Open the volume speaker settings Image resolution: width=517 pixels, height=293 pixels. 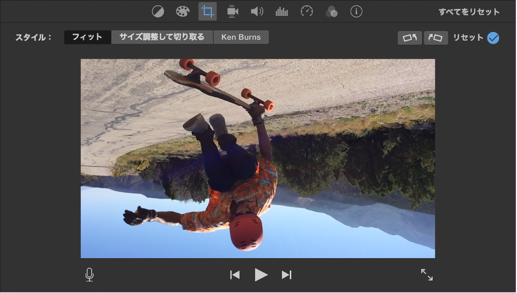(x=257, y=11)
